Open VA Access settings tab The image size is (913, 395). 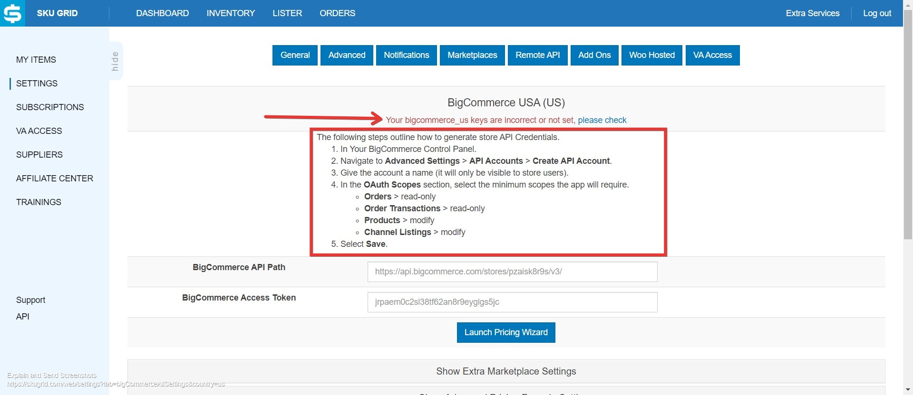[712, 55]
